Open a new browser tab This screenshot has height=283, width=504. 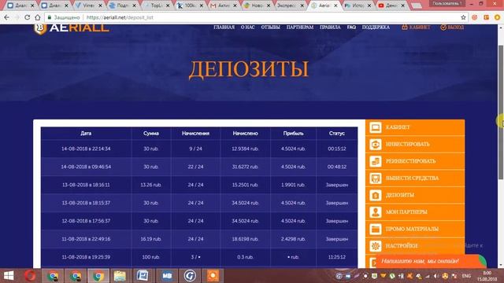tap(416, 6)
